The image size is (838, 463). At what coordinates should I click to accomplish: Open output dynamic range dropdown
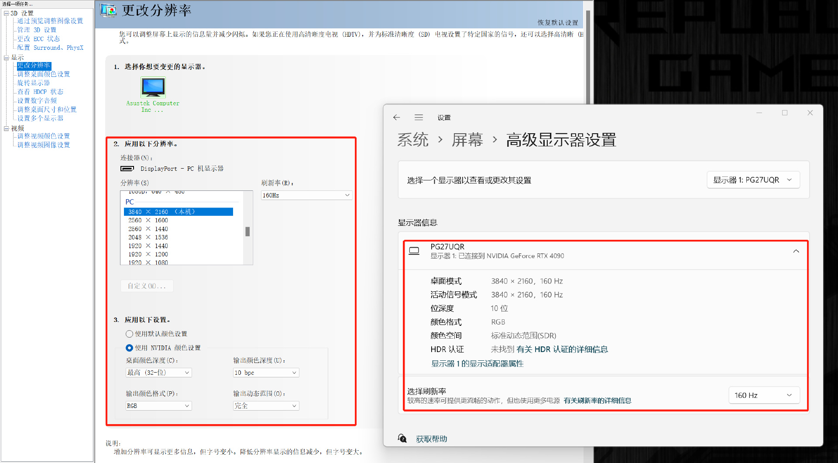point(266,406)
